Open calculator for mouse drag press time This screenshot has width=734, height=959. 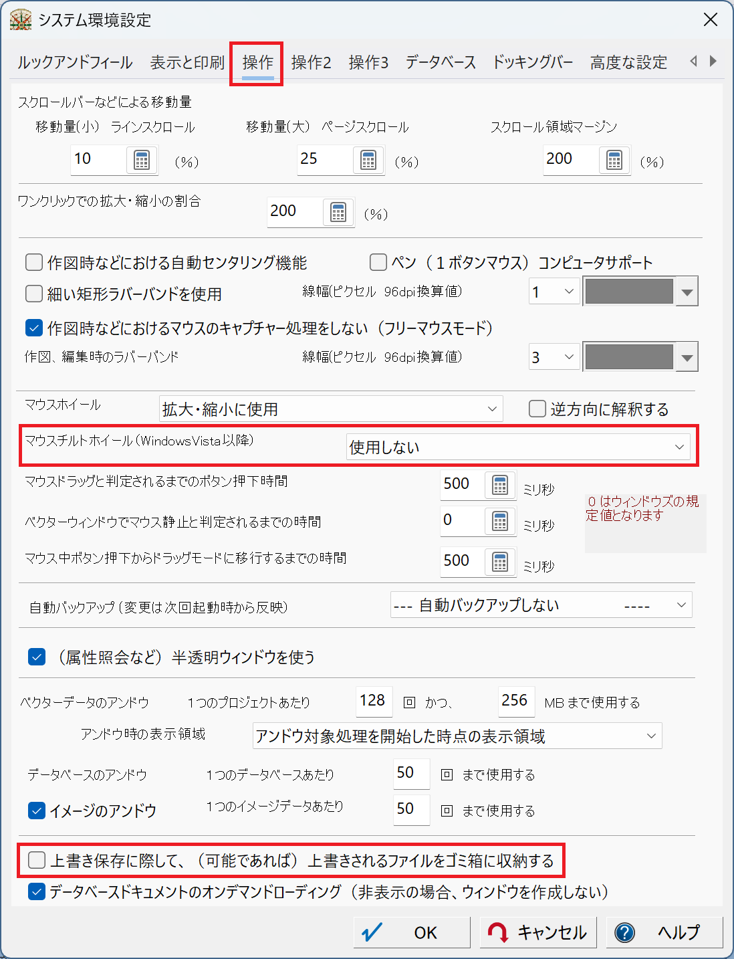coord(500,486)
